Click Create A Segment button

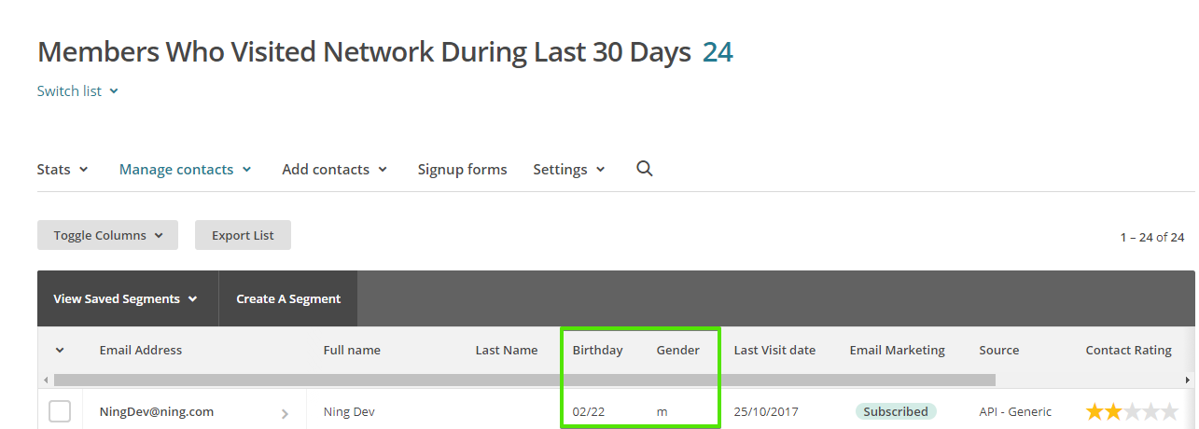click(288, 299)
